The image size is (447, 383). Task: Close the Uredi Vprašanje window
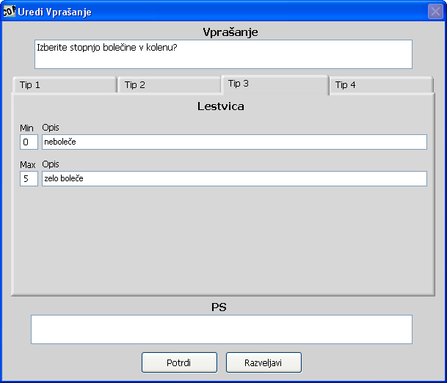[435, 12]
